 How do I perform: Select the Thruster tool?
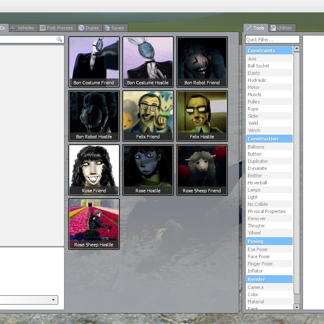click(269, 226)
